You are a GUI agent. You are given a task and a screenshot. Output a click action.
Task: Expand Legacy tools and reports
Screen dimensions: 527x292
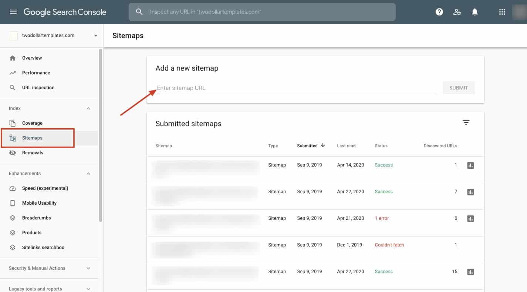88,289
